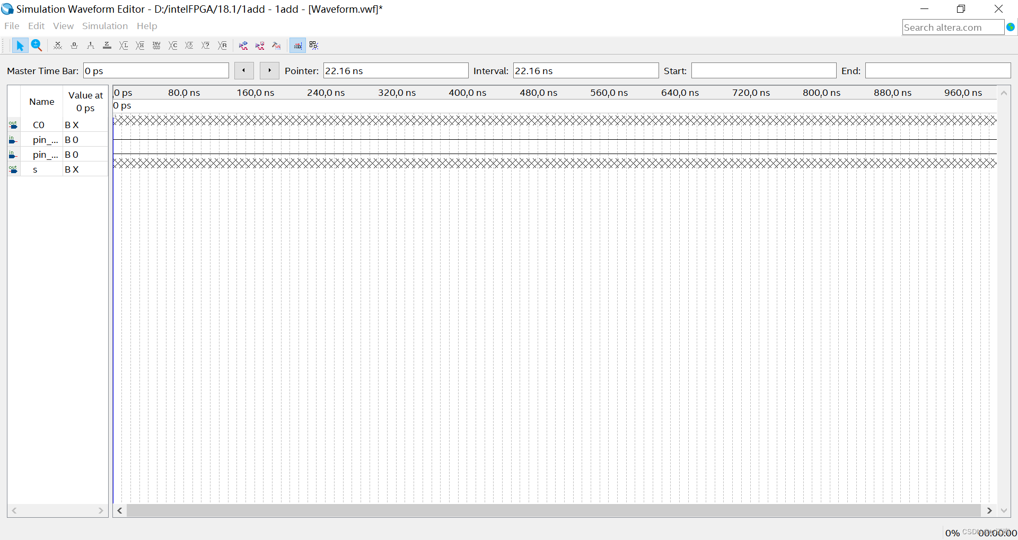Select the second pin_ input signal

[x=58, y=155]
